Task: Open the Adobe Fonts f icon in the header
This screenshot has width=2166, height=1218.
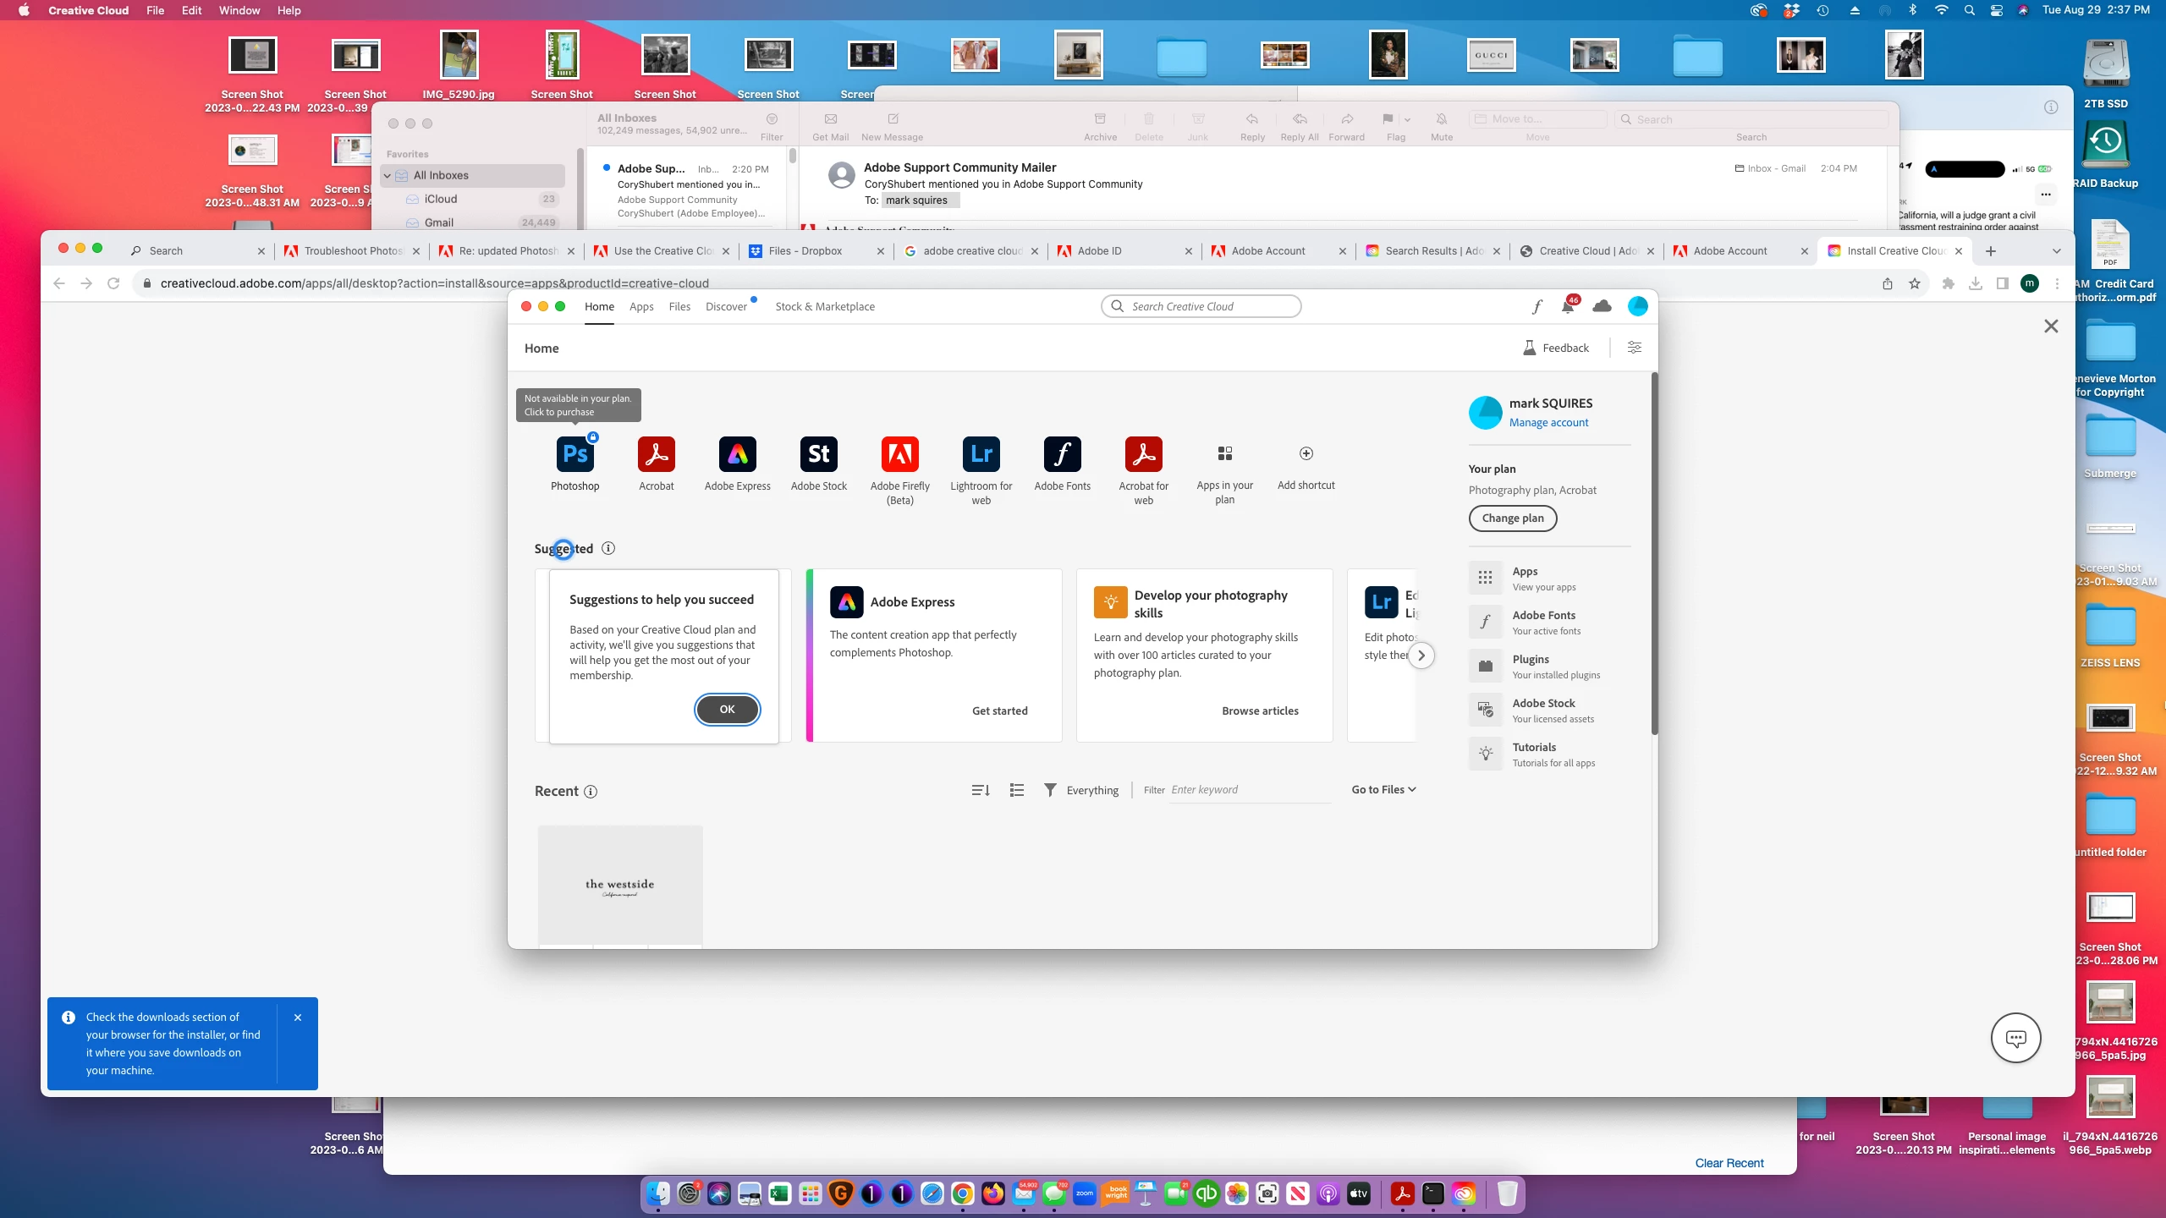Action: [x=1537, y=307]
